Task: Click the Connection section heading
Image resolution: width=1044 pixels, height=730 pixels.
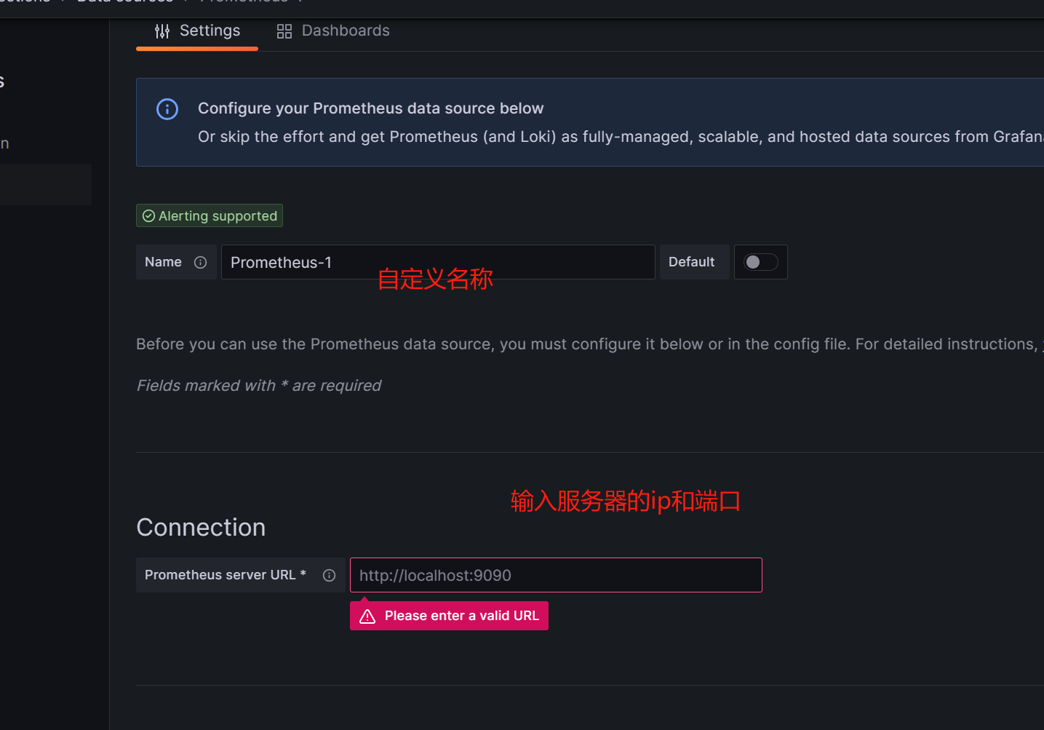Action: pyautogui.click(x=201, y=528)
